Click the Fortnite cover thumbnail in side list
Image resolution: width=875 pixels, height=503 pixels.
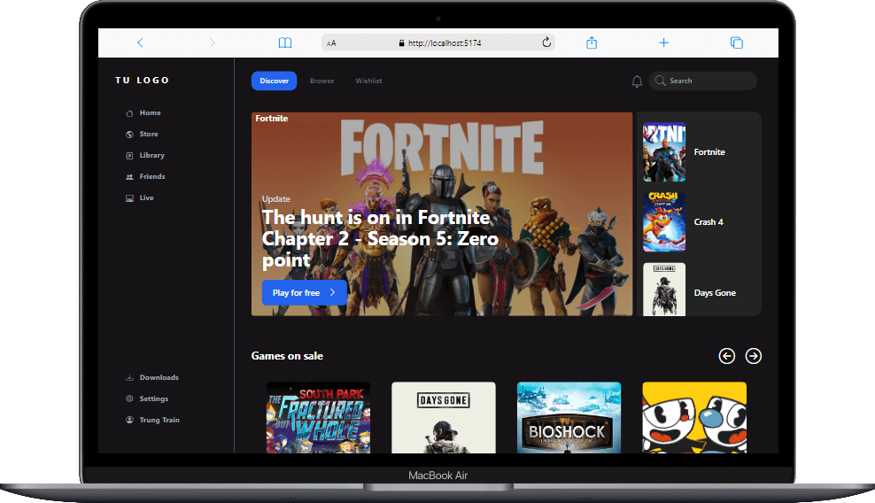[664, 151]
